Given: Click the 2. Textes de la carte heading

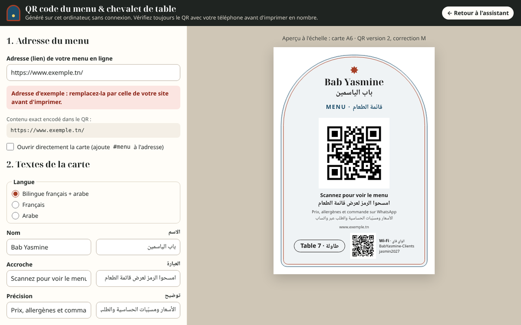Looking at the screenshot, I should point(48,164).
